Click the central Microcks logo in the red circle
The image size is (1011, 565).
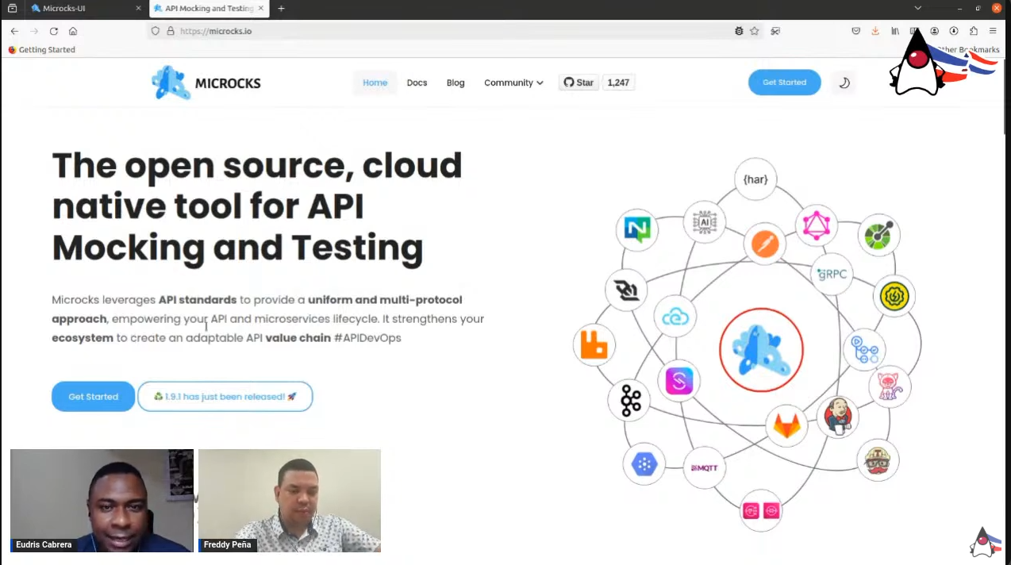761,350
